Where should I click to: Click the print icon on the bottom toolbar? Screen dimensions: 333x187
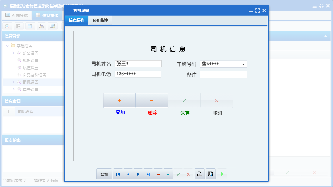[x=199, y=174]
